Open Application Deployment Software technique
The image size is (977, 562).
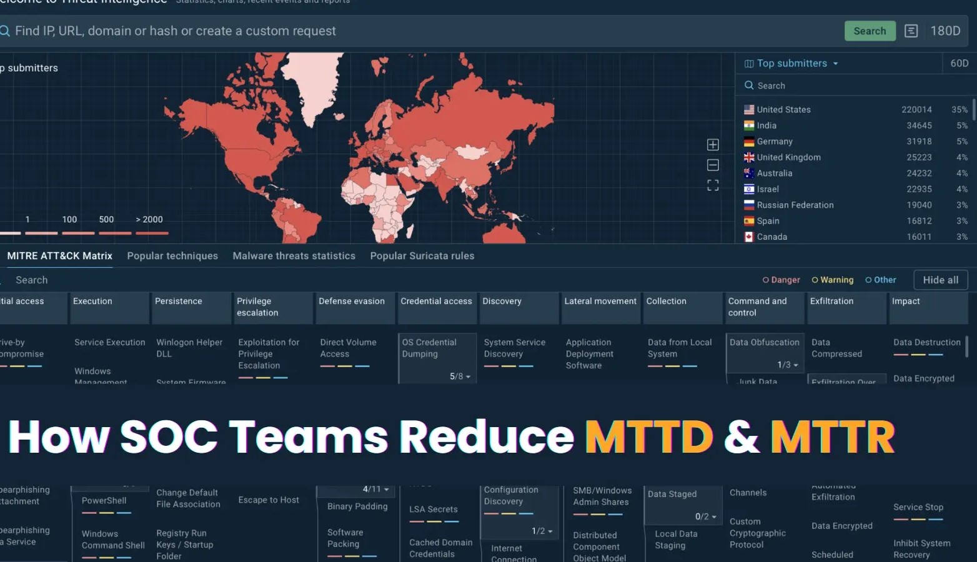click(589, 354)
